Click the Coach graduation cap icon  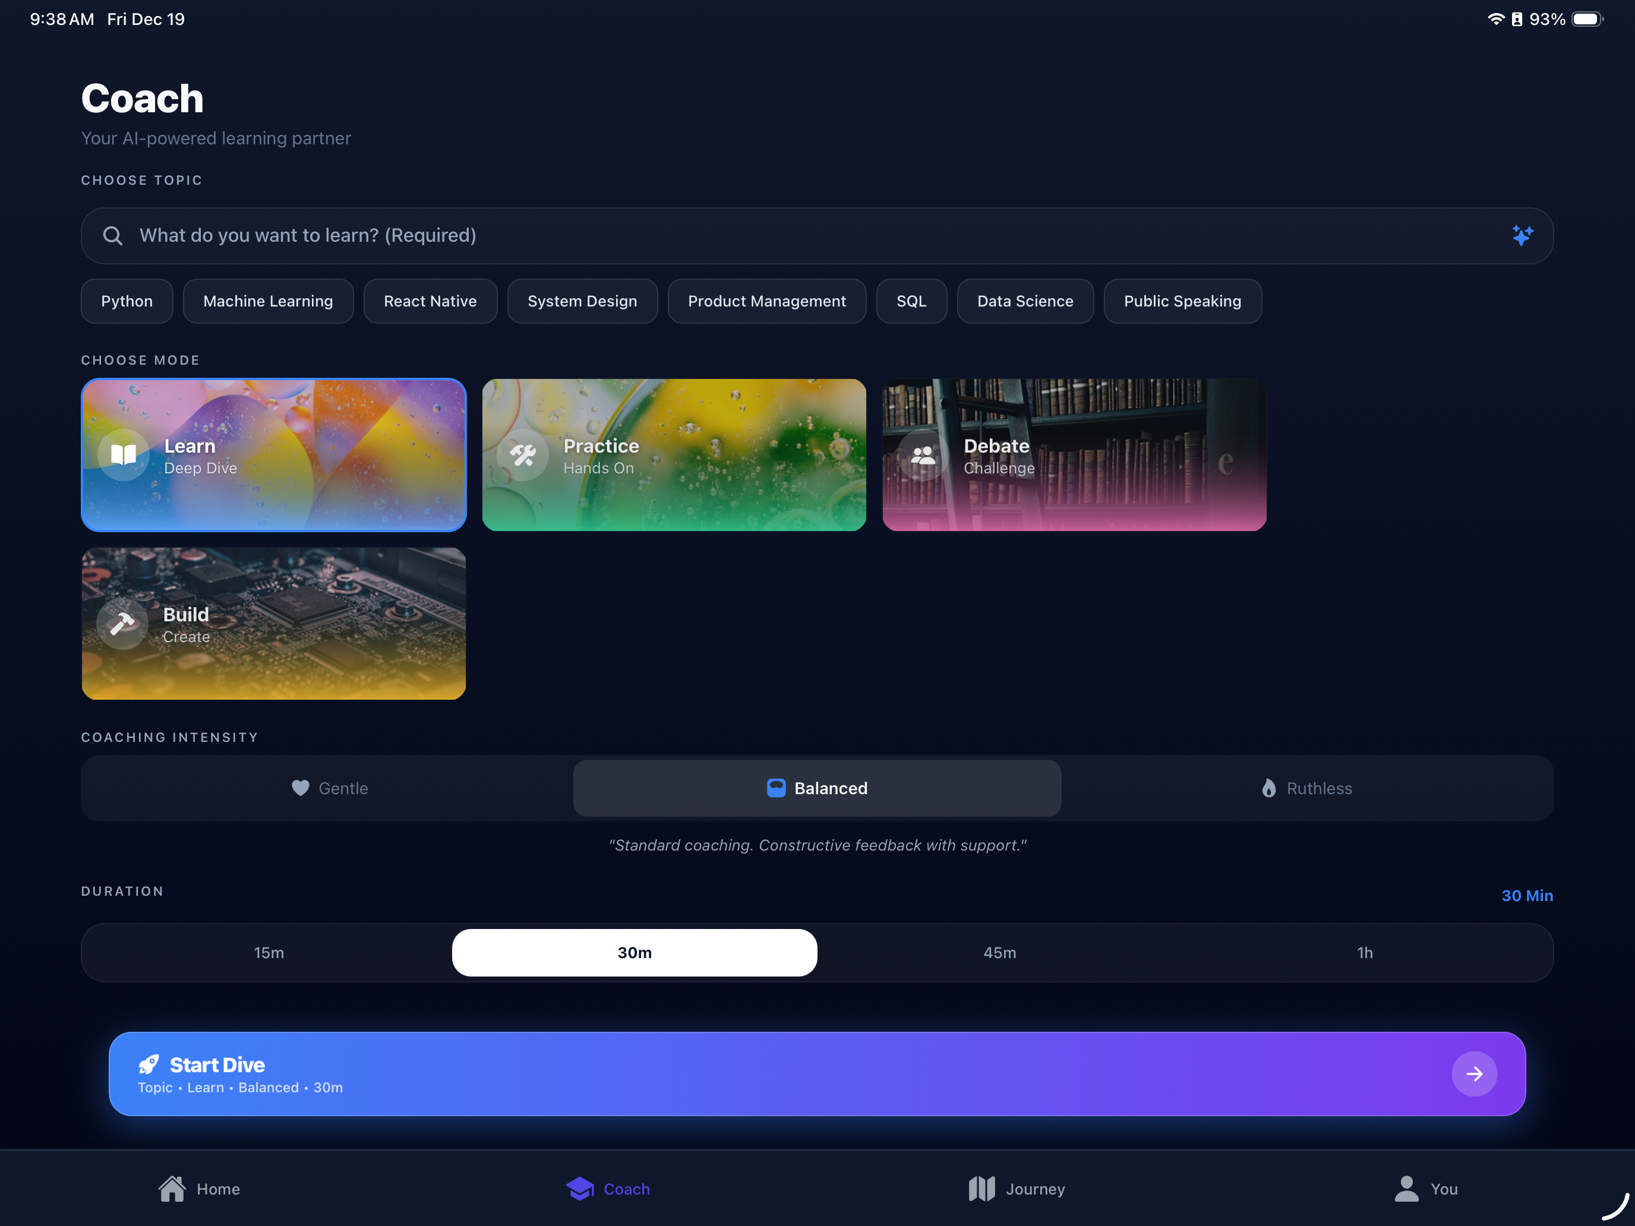(x=580, y=1189)
